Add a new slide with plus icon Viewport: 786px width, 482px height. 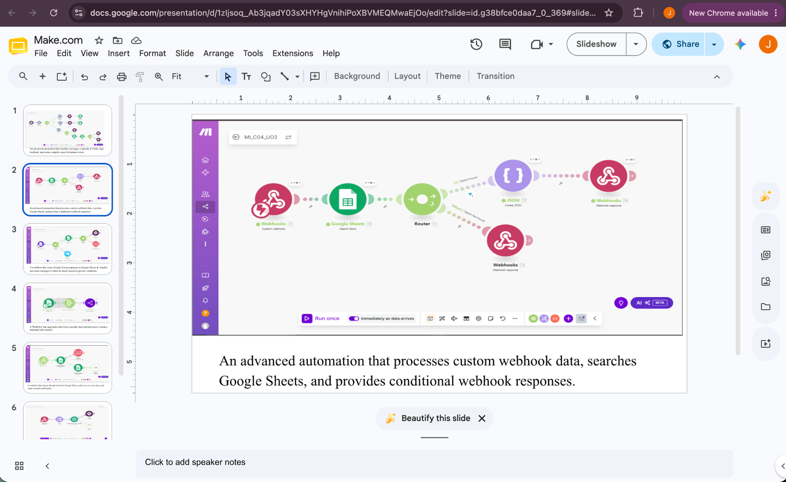(42, 76)
